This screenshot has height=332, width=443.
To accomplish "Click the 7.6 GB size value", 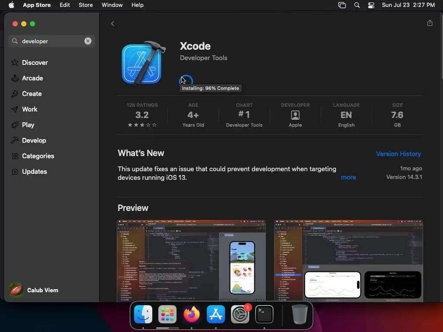I will point(397,115).
